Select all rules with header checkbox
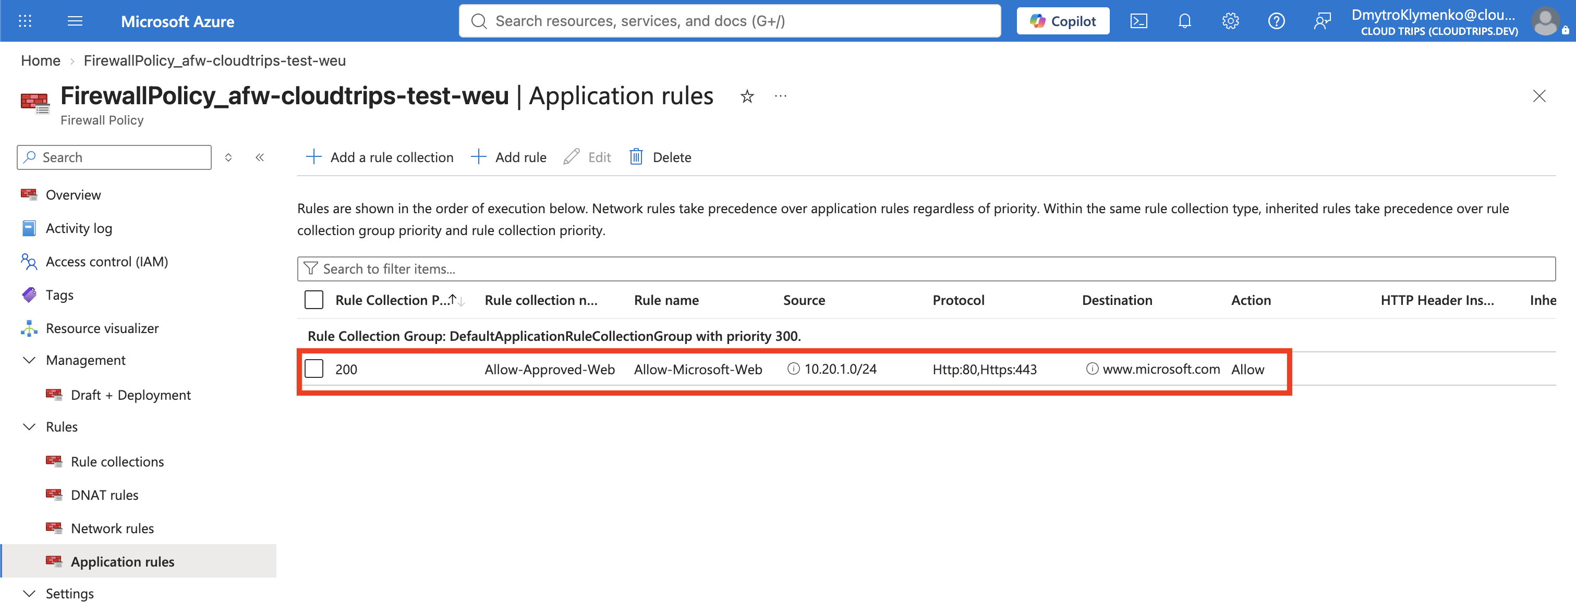The height and width of the screenshot is (614, 1576). point(314,300)
